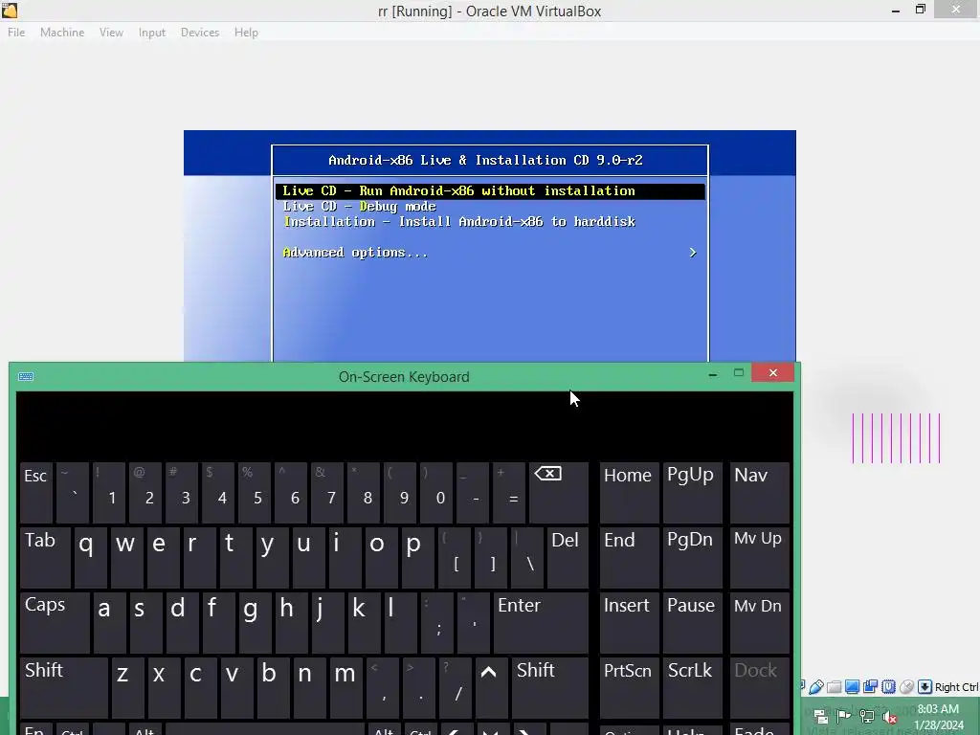The width and height of the screenshot is (980, 735).
Task: Click the Advanced options... text
Action: pyautogui.click(x=355, y=252)
